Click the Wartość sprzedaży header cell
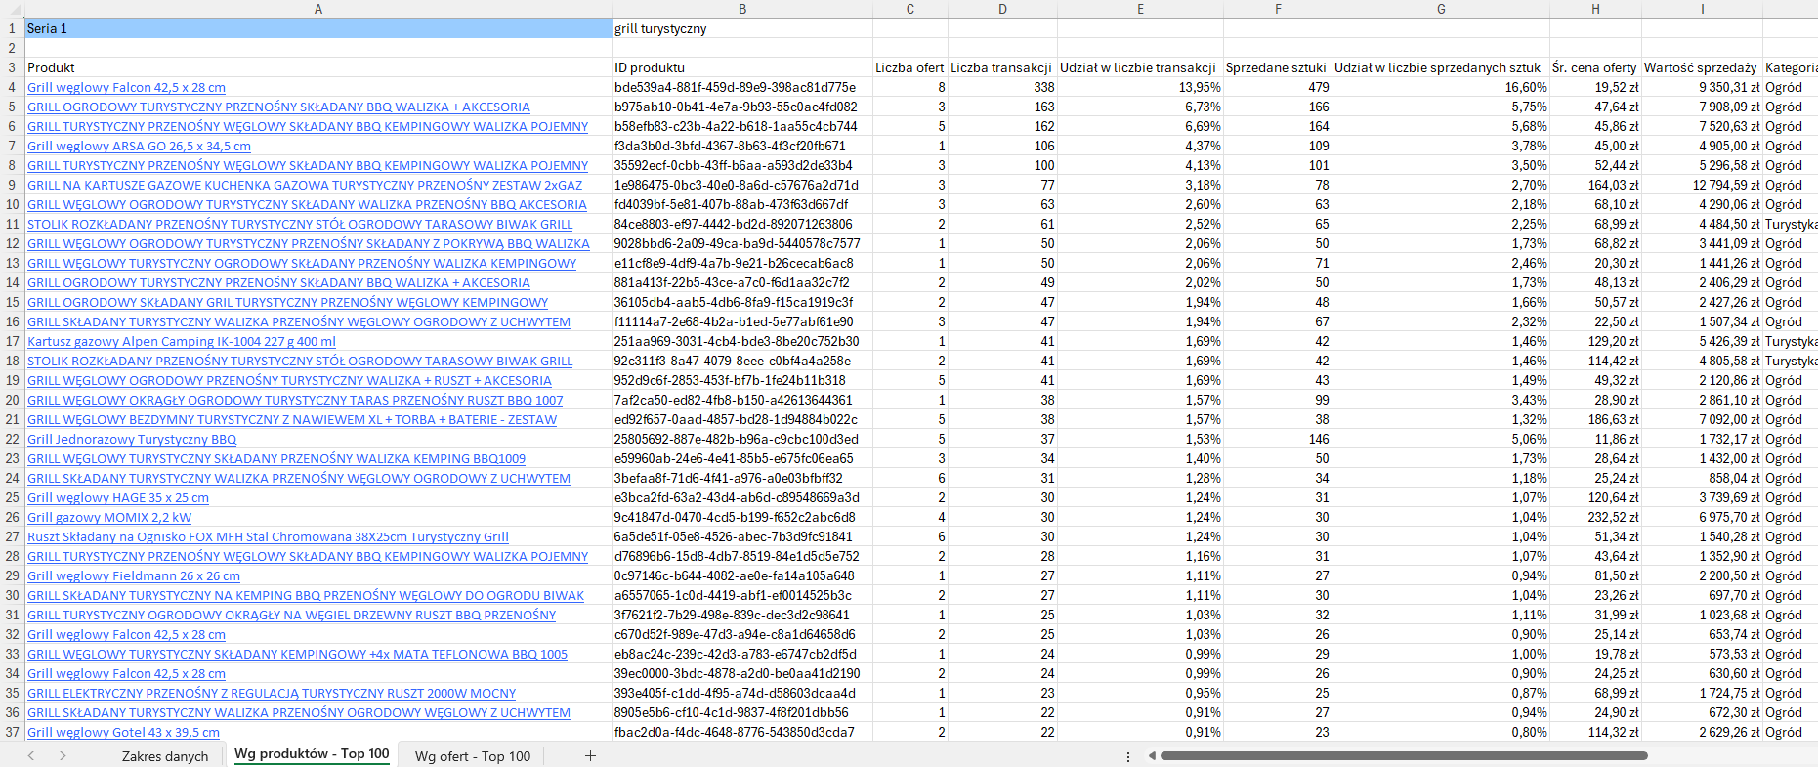Image resolution: width=1818 pixels, height=767 pixels. (1701, 67)
